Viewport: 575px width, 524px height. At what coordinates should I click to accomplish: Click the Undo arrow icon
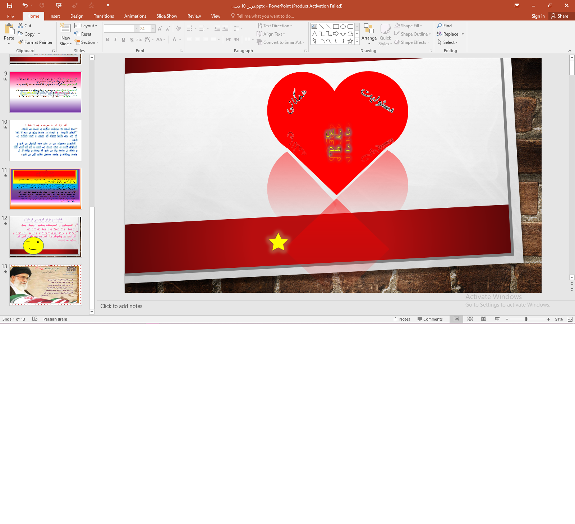[x=25, y=5]
